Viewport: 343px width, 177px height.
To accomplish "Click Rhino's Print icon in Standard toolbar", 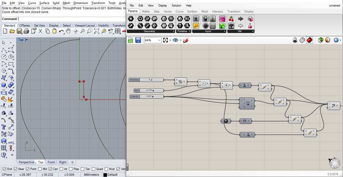I will point(26,31).
